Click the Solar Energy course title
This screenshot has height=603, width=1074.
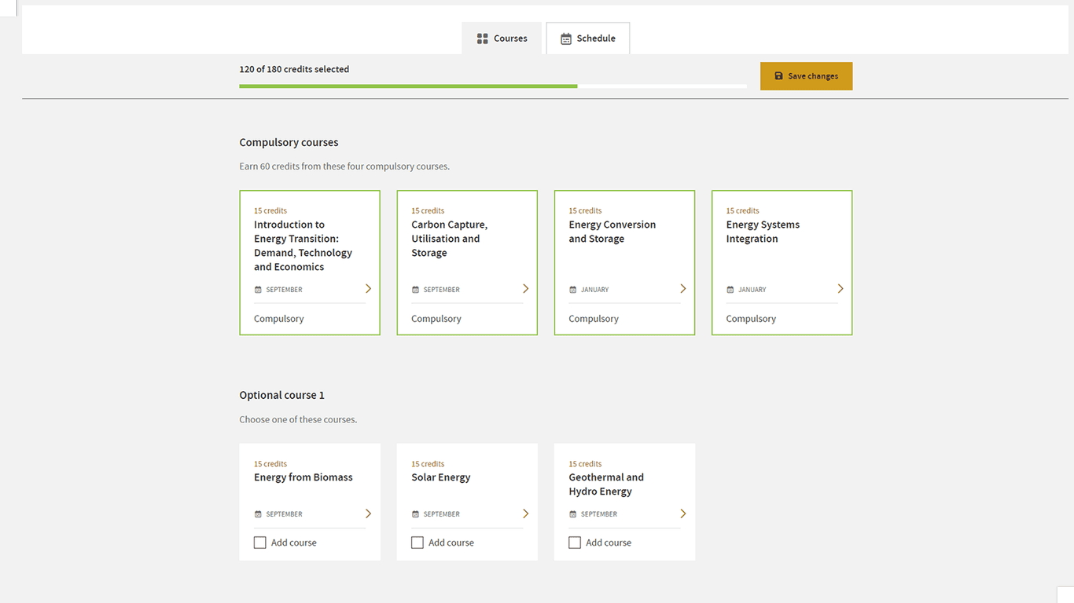pos(440,477)
